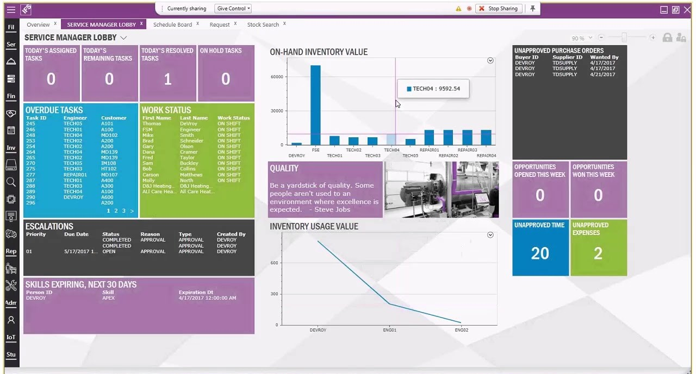
Task: Click the next page arrow under Work Status
Action: tap(132, 211)
